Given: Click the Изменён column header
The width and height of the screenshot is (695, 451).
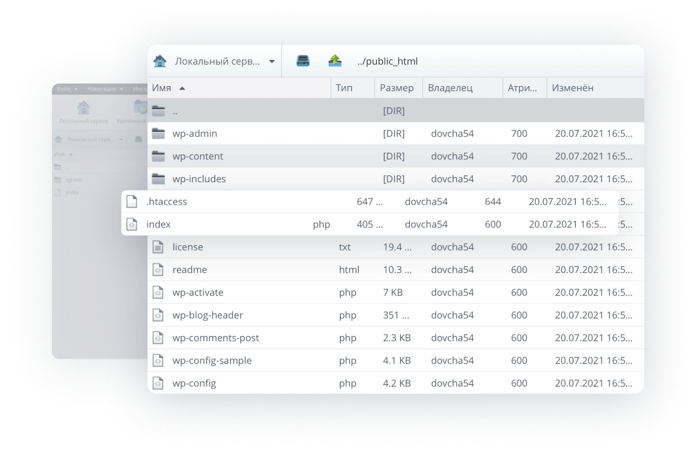Looking at the screenshot, I should [x=572, y=88].
